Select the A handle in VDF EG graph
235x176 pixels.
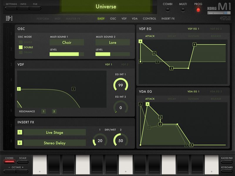coord(140,41)
